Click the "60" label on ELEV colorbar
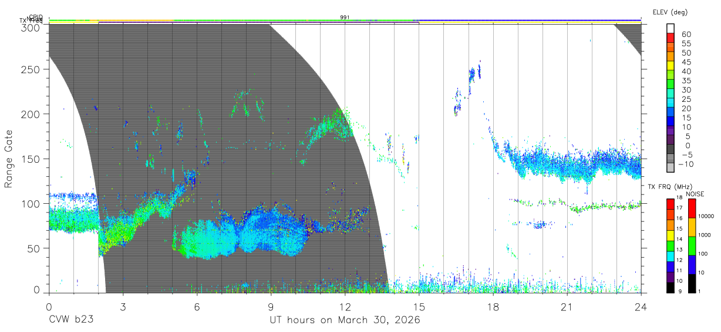Viewport: 721px width, 332px height. click(686, 34)
